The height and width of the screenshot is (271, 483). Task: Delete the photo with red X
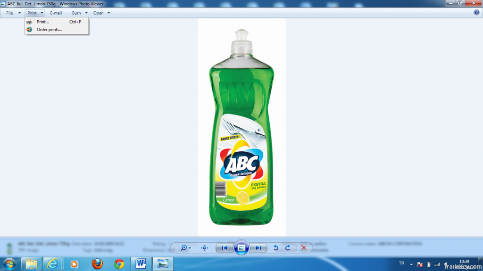click(x=304, y=248)
